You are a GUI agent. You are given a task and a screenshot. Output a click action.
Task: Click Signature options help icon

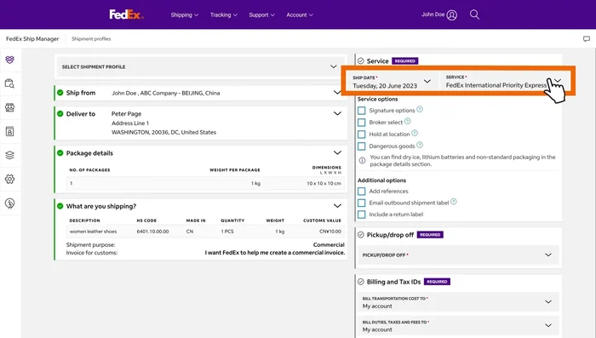click(420, 110)
